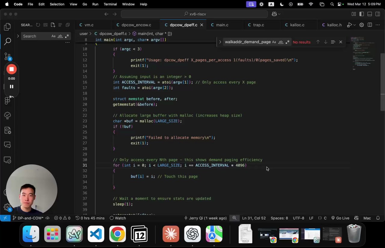Toggle Match Case in find widget
The height and width of the screenshot is (248, 385).
pyautogui.click(x=274, y=42)
